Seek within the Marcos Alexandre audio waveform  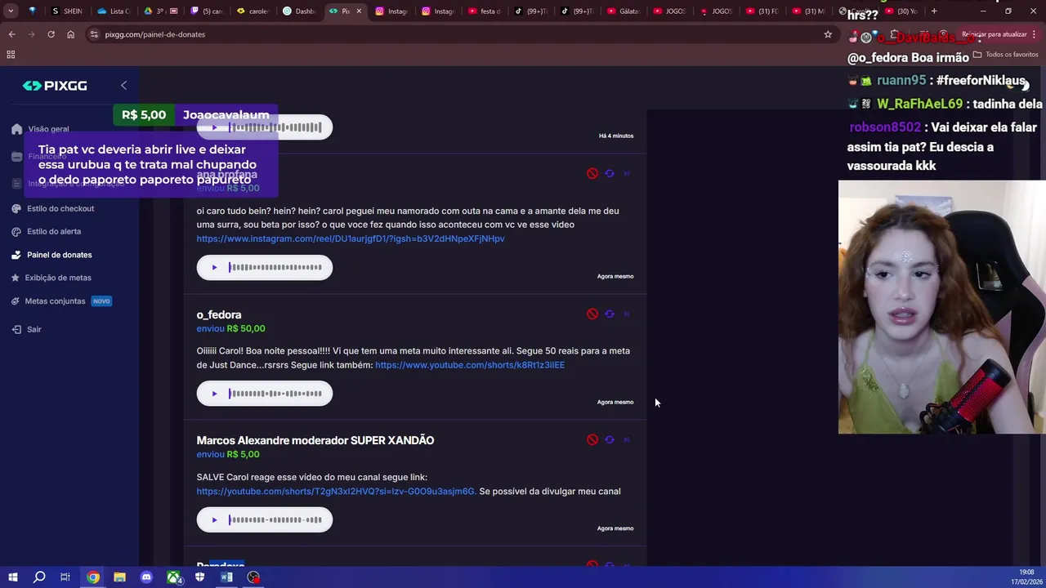(x=275, y=519)
